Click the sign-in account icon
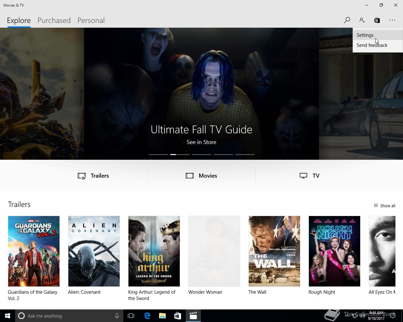Image resolution: width=403 pixels, height=322 pixels. tap(362, 20)
